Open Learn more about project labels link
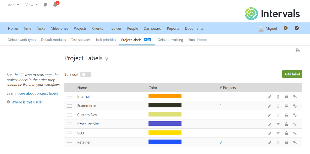 click(x=32, y=93)
